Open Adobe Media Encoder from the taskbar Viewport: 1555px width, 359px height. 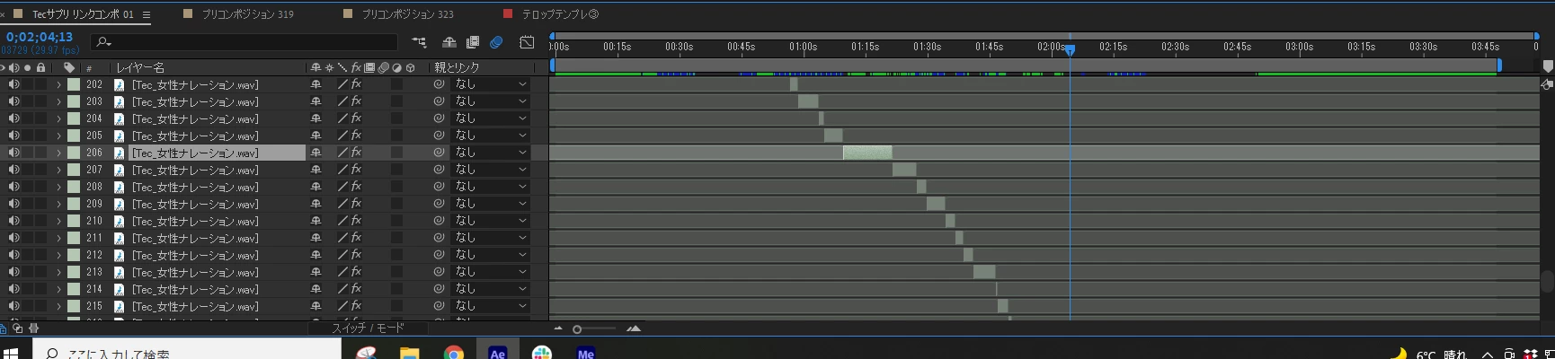[x=585, y=352]
